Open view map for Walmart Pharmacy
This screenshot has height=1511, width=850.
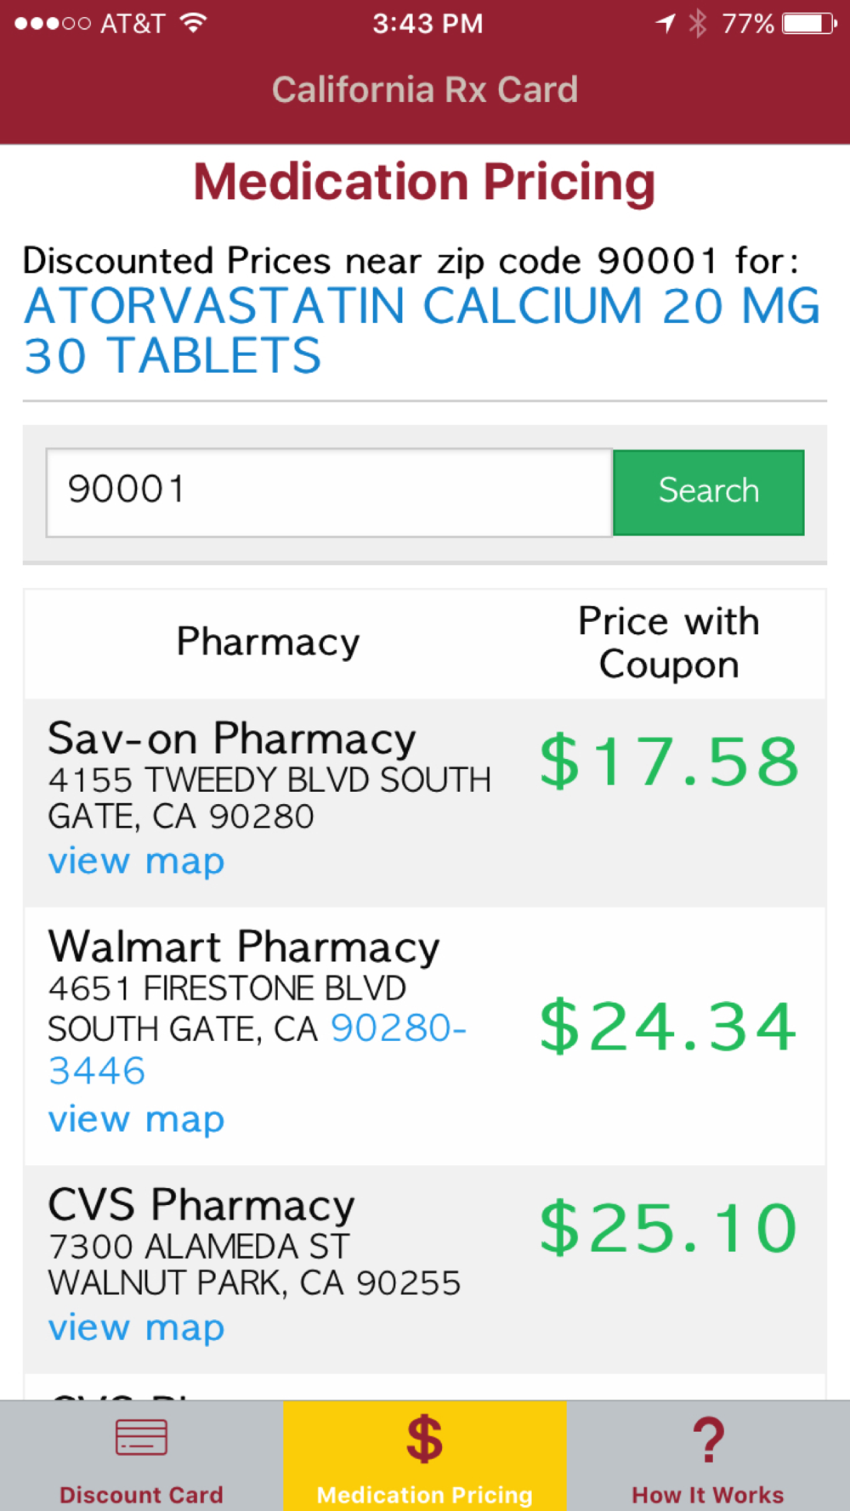point(136,1119)
